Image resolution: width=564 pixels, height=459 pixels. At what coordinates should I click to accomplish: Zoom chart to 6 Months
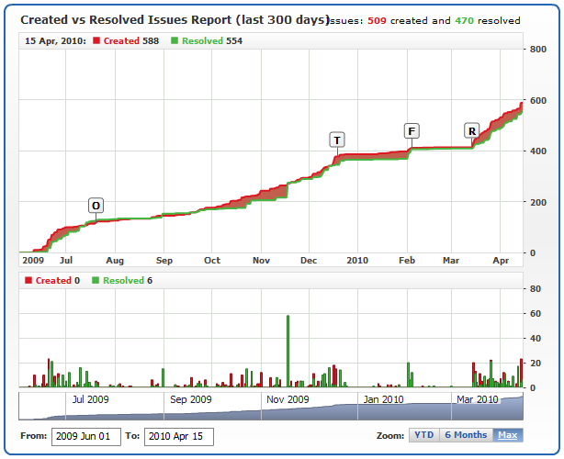(x=465, y=435)
